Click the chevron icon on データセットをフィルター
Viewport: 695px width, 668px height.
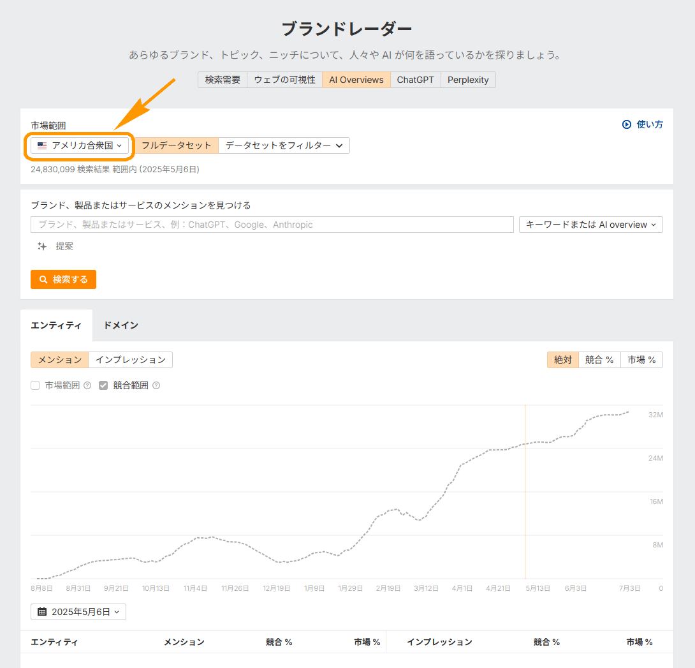point(340,145)
